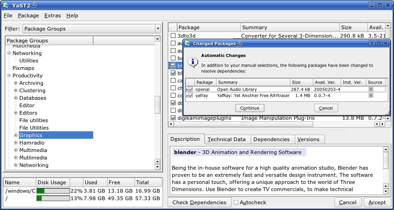Enable the Autocheck checkbox

pyautogui.click(x=236, y=203)
